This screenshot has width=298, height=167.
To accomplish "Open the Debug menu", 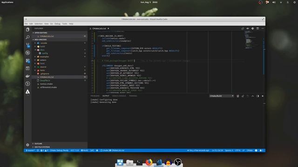I will click(57, 24).
